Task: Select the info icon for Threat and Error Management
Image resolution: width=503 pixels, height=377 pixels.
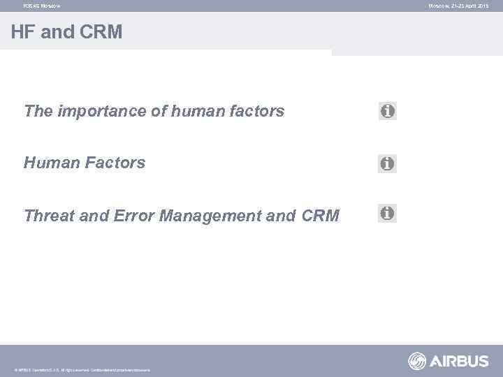Action: tap(387, 214)
